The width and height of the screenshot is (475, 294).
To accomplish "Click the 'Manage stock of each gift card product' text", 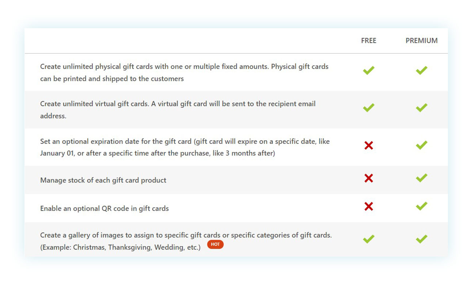I will pos(103,180).
